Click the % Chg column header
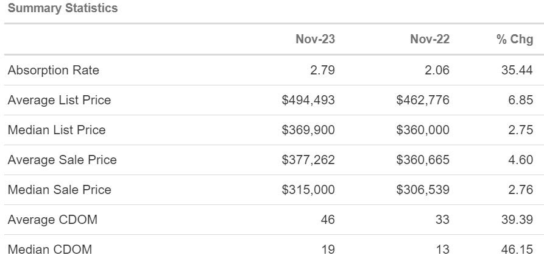Screen dimensions: 544x266 pos(514,40)
